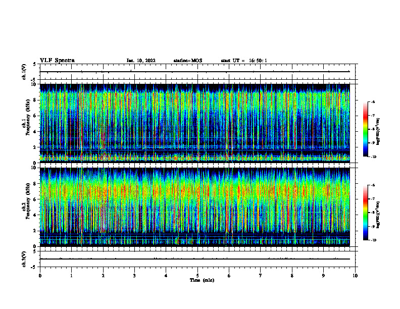The width and height of the screenshot is (400, 309).
Task: Click time axis tick label "1"
Action: click(x=71, y=276)
